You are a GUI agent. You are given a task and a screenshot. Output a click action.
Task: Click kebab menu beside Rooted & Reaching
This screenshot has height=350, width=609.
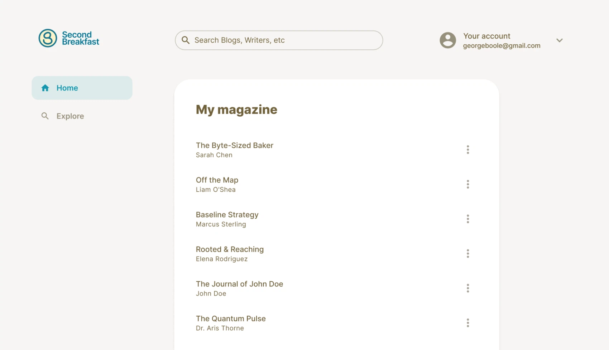tap(467, 254)
